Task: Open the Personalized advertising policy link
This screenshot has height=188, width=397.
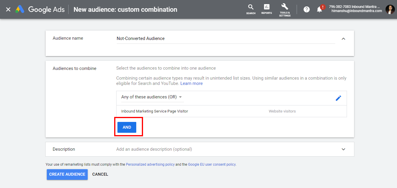Action: pyautogui.click(x=150, y=164)
